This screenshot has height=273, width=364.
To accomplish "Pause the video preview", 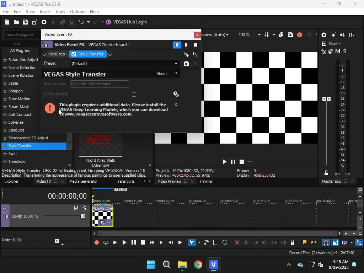I will click(x=233, y=162).
